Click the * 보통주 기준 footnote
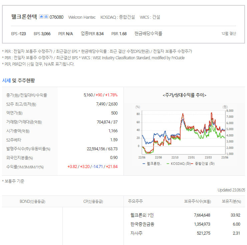Image resolution: width=247 pixels, height=245 pixels. [13, 181]
